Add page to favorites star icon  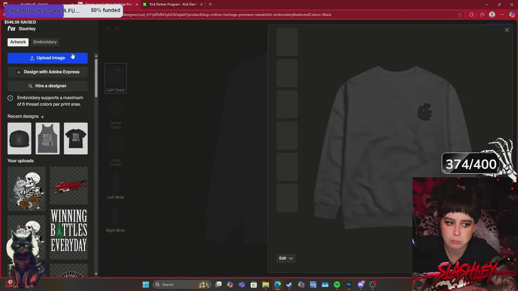(460, 15)
